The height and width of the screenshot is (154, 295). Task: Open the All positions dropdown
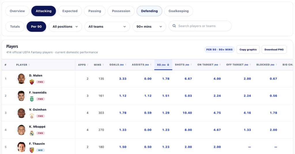65,26
